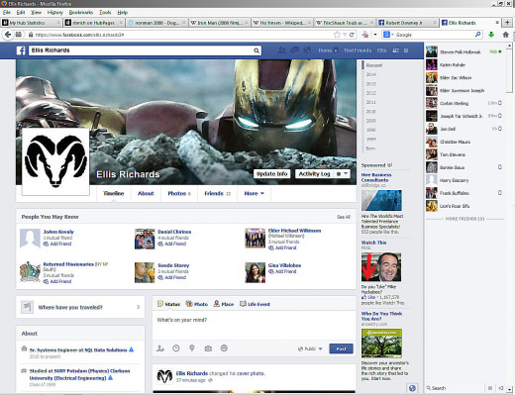515x395 pixels.
Task: Open the More dropdown on profile tabs
Action: (254, 193)
